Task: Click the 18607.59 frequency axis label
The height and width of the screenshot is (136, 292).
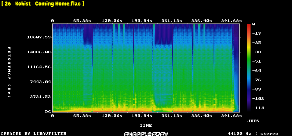Action: click(39, 37)
